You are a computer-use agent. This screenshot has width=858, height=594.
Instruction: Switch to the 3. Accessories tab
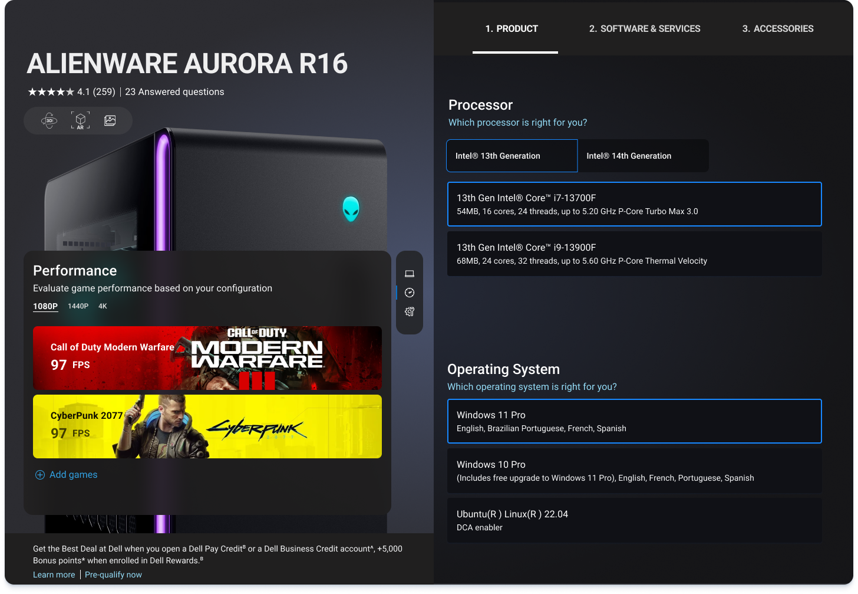[778, 29]
